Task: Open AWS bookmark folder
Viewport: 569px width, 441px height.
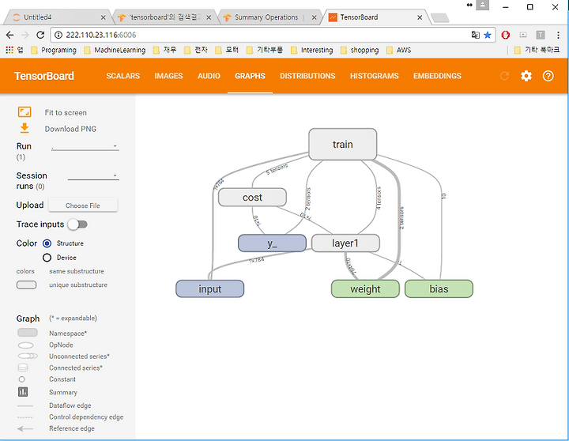Action: (399, 50)
